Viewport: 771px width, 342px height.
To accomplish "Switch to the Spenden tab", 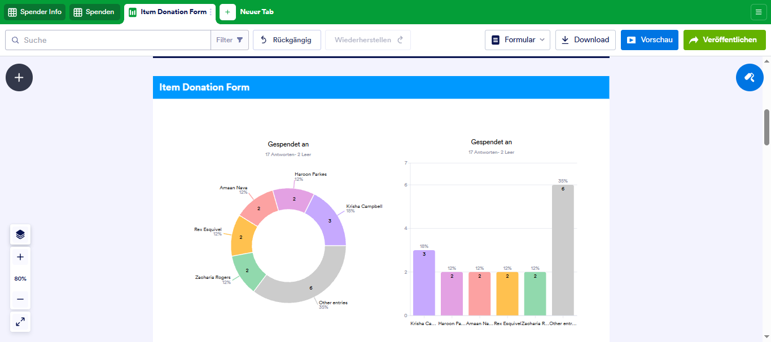I will [x=94, y=12].
